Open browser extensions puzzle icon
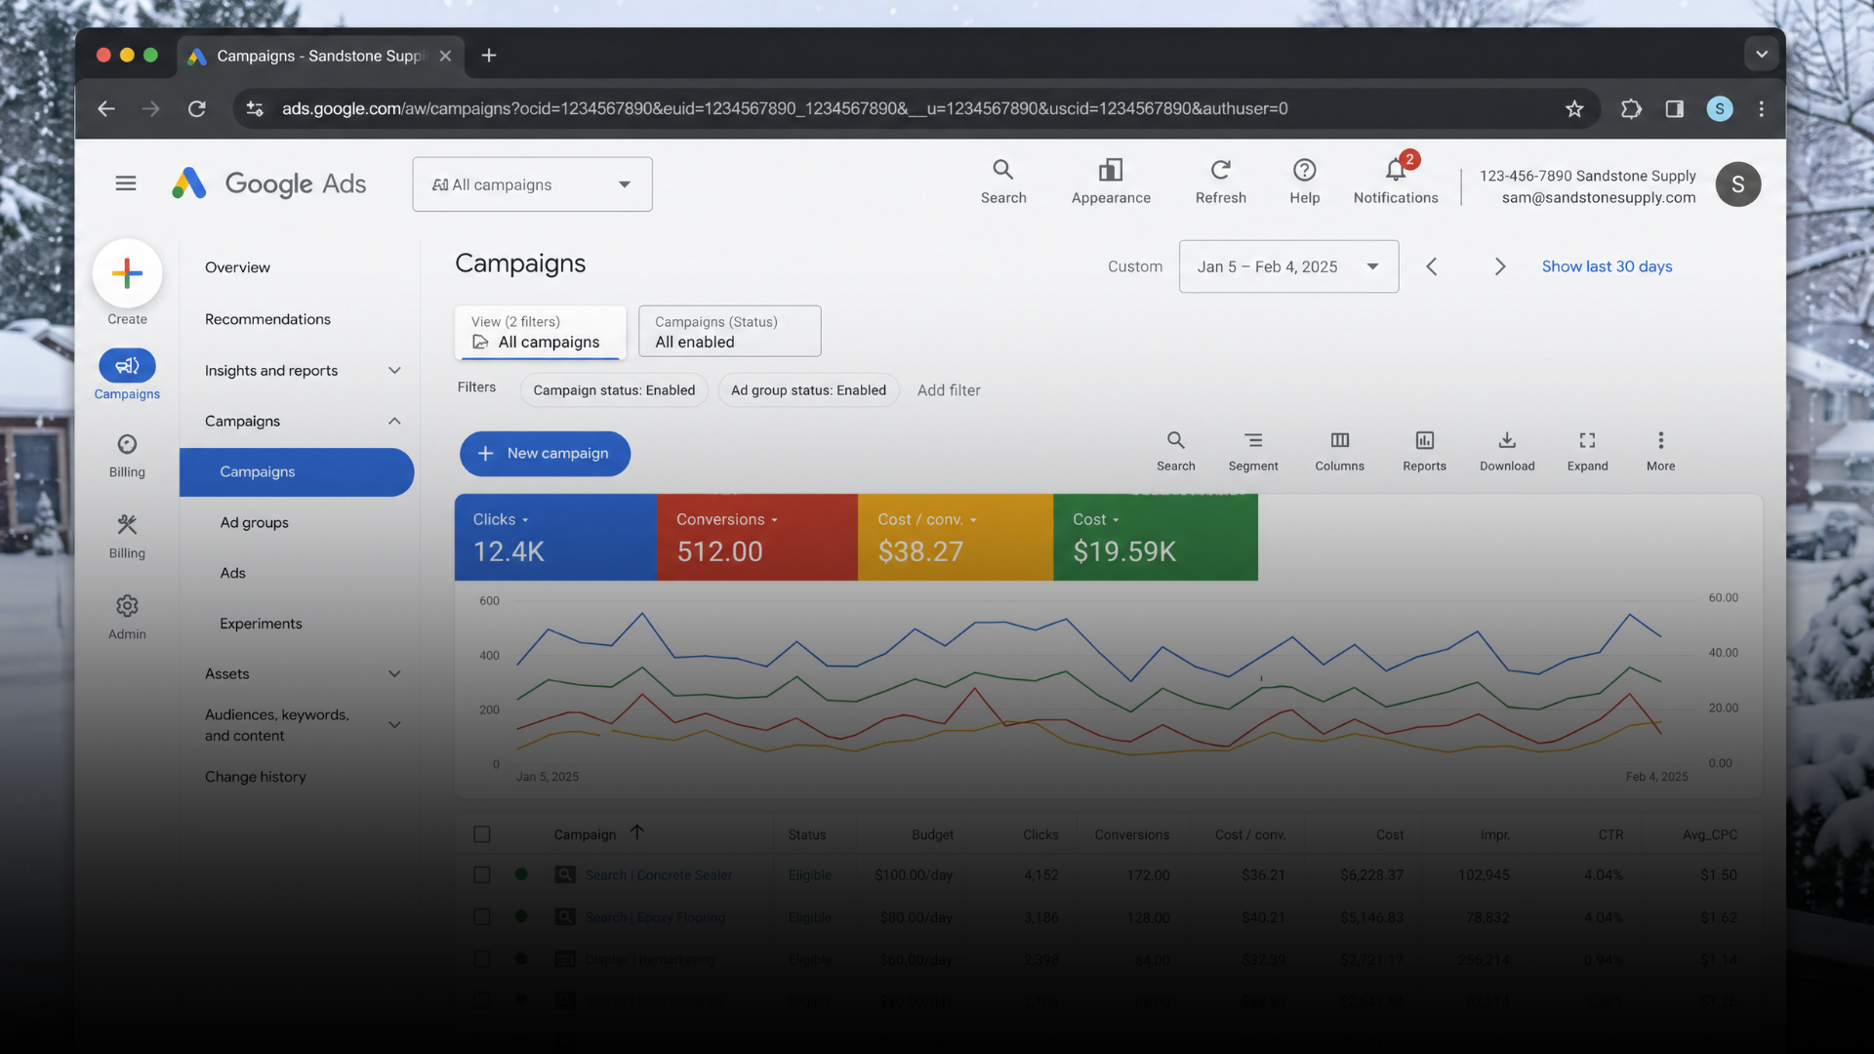The image size is (1874, 1054). [x=1631, y=108]
